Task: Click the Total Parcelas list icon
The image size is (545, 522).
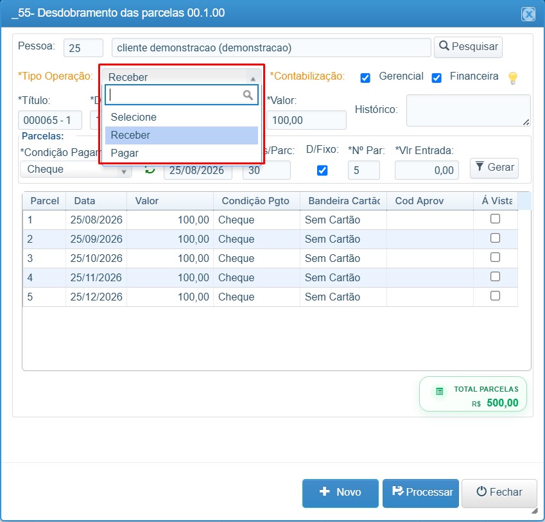Action: pos(439,391)
